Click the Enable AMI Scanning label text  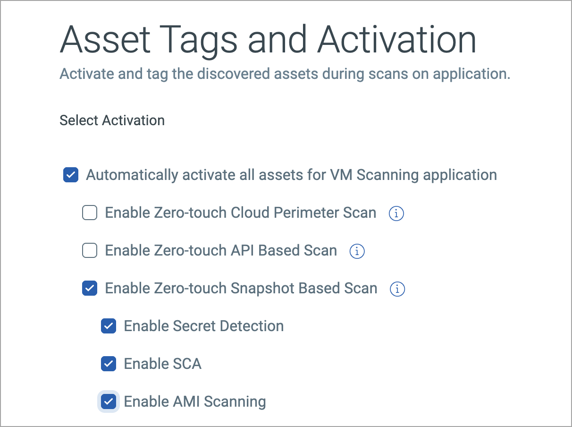tap(194, 401)
